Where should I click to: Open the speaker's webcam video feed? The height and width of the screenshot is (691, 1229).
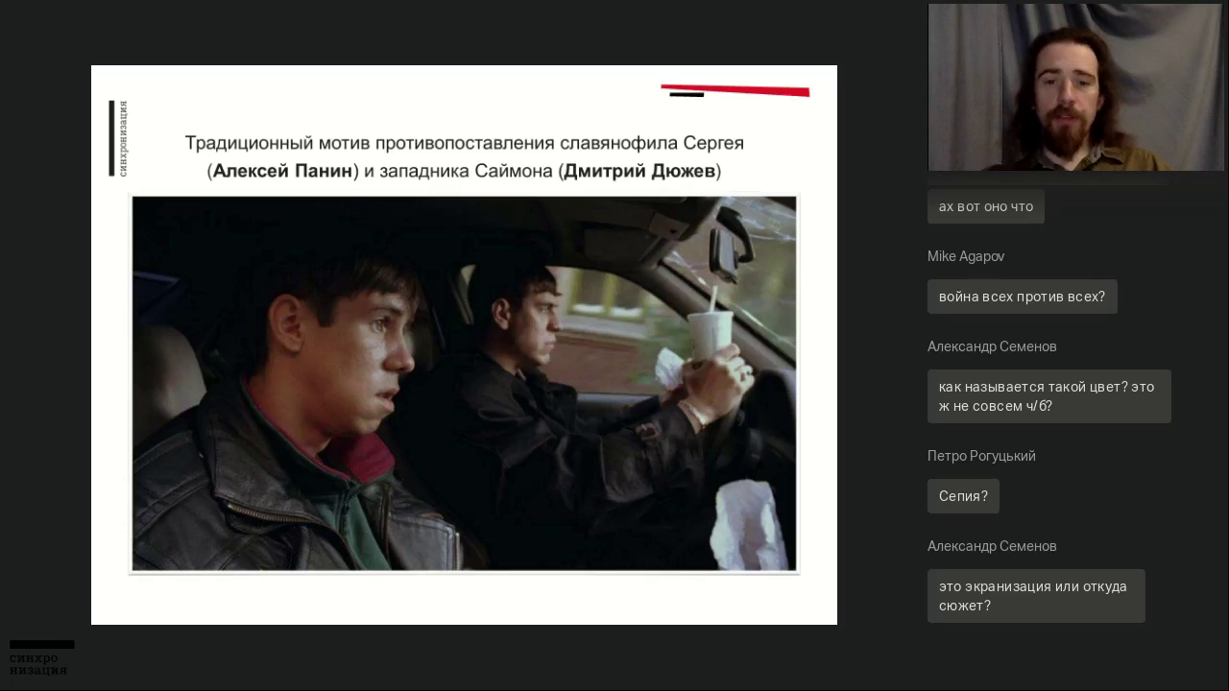[1076, 86]
